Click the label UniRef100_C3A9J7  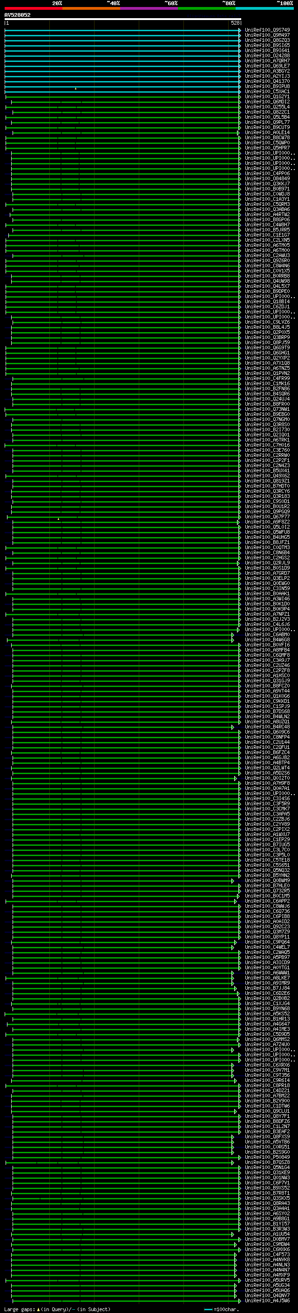[x=267, y=660]
